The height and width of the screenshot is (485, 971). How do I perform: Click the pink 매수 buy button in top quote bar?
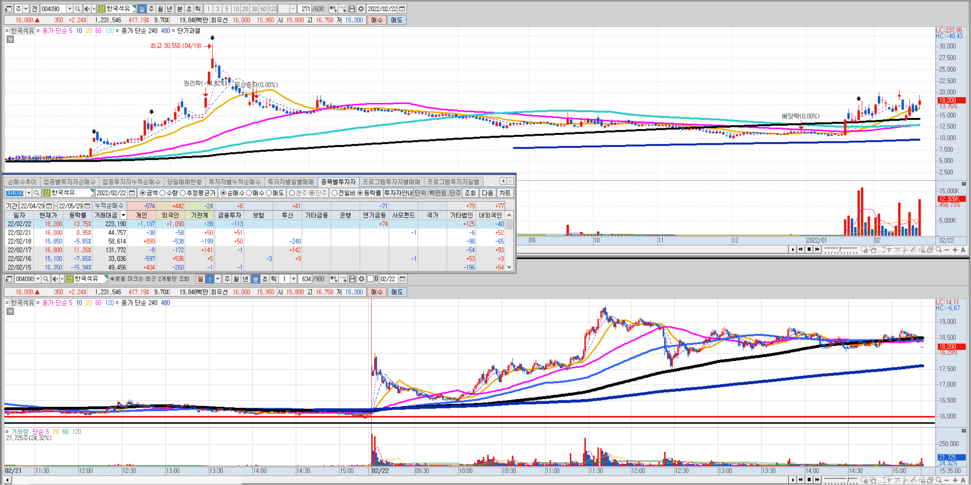tap(377, 20)
